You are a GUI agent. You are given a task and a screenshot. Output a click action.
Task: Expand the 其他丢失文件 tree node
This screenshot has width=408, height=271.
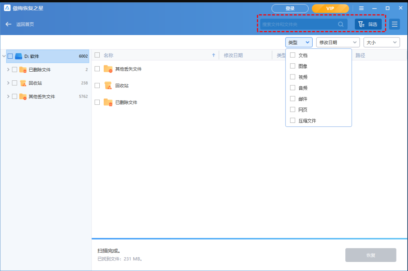pos(8,97)
